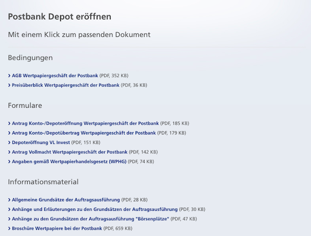This screenshot has height=236, width=311.
Task: Click chevron before Antrag Konto-/Depotübertrag link
Action: pos(9,133)
